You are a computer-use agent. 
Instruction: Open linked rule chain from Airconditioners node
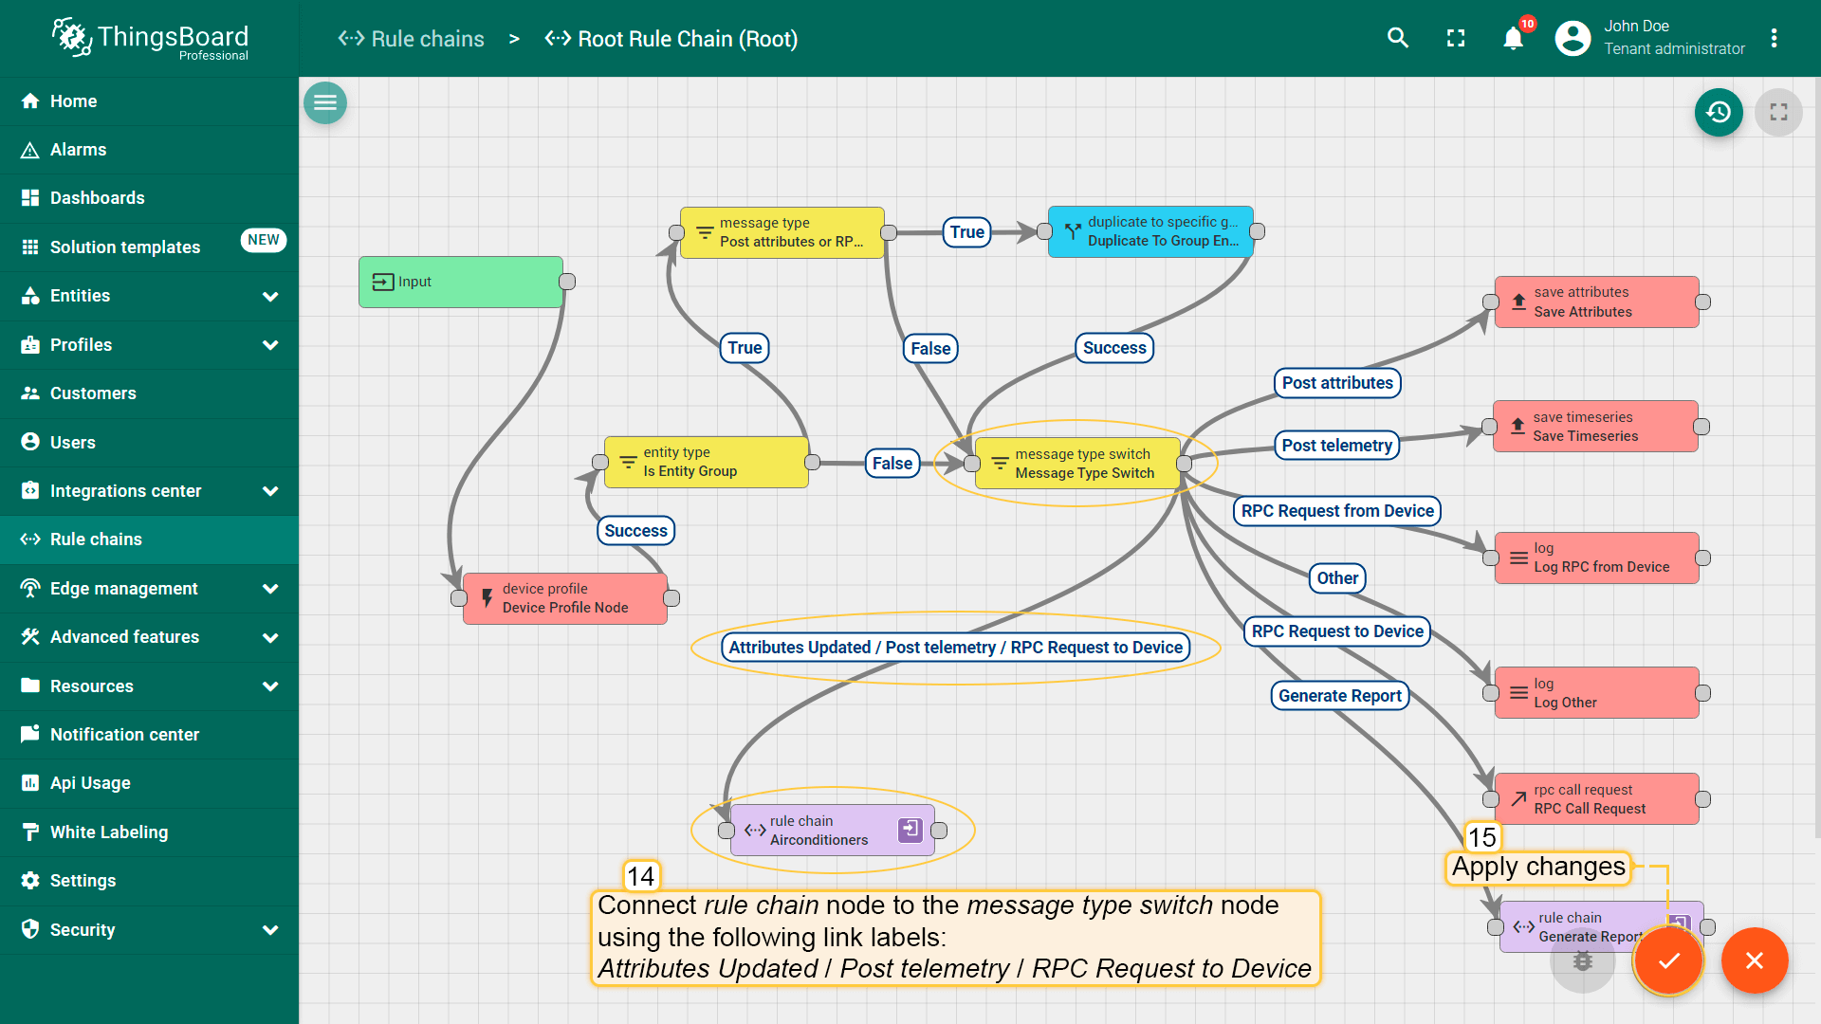point(910,830)
